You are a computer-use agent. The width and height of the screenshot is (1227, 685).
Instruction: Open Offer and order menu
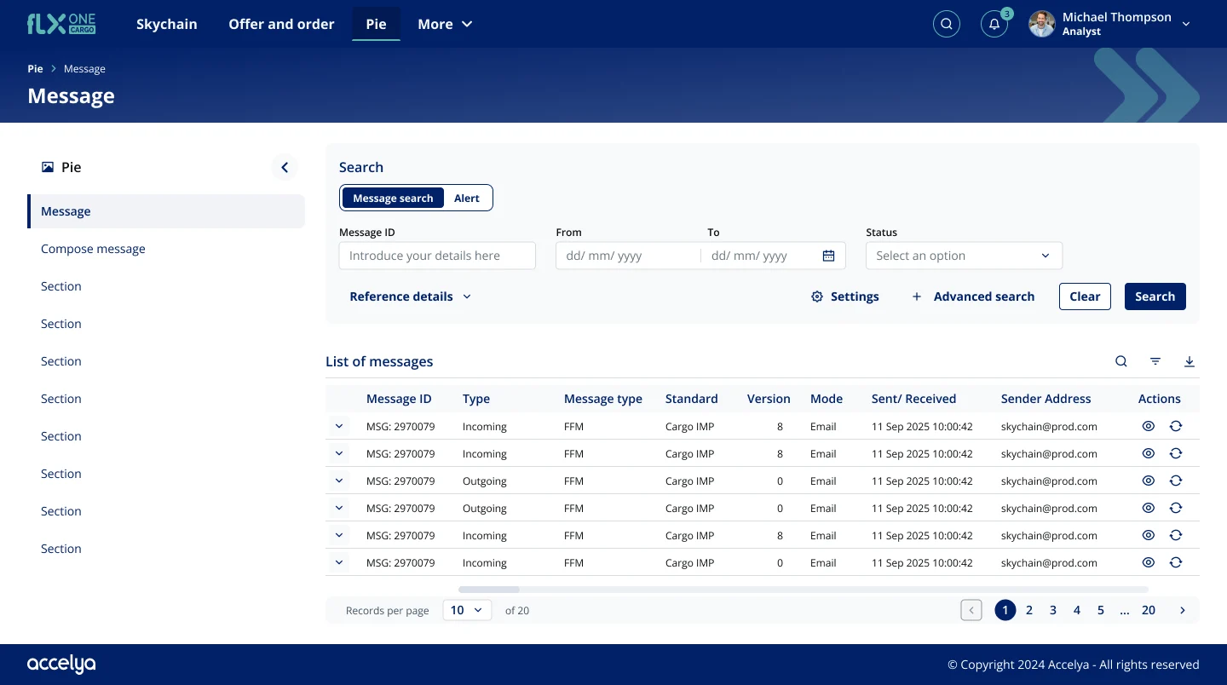[281, 24]
